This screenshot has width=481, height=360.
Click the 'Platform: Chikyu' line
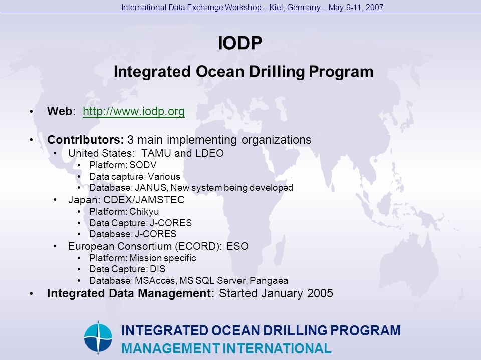[124, 212]
